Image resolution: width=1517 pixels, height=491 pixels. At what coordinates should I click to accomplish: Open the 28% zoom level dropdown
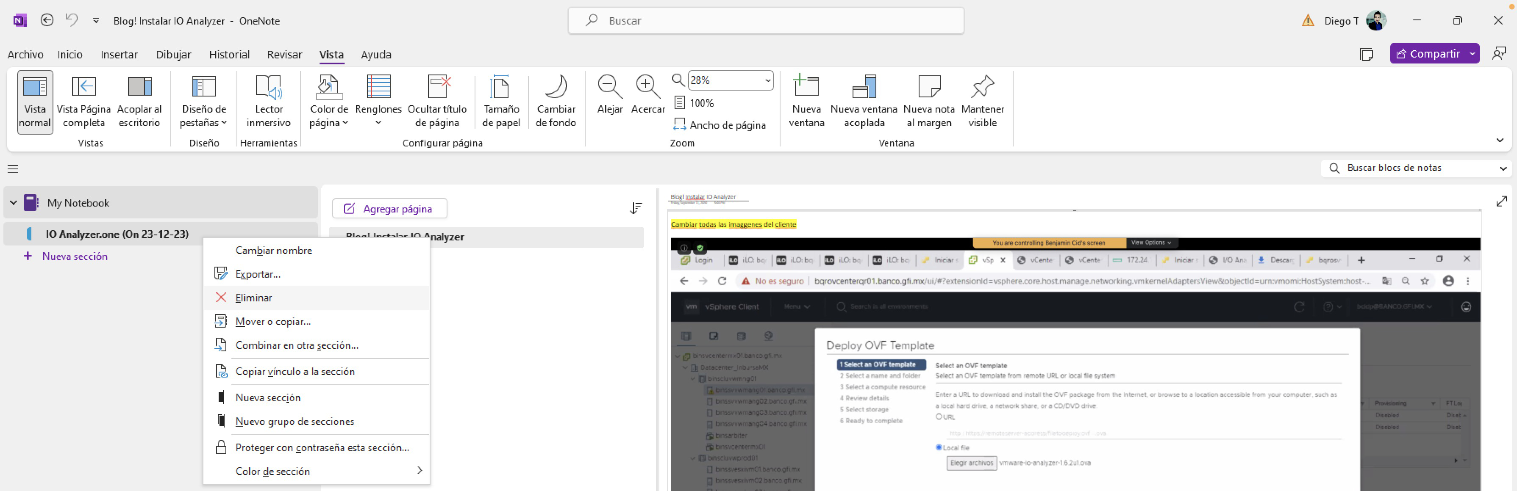coord(767,80)
